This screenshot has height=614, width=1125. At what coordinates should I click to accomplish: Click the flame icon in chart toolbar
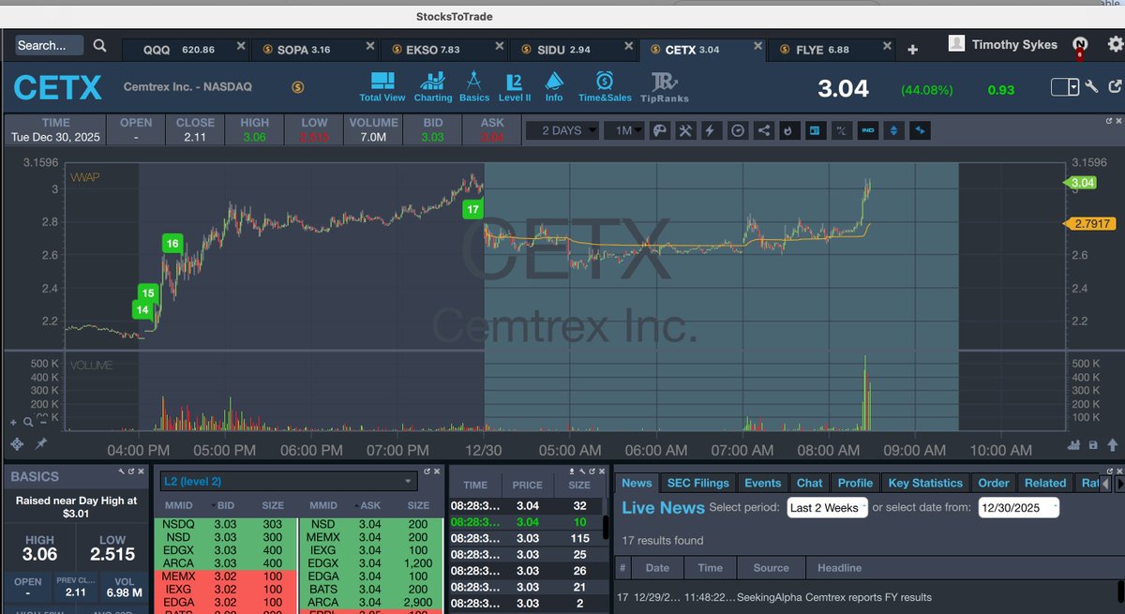788,131
